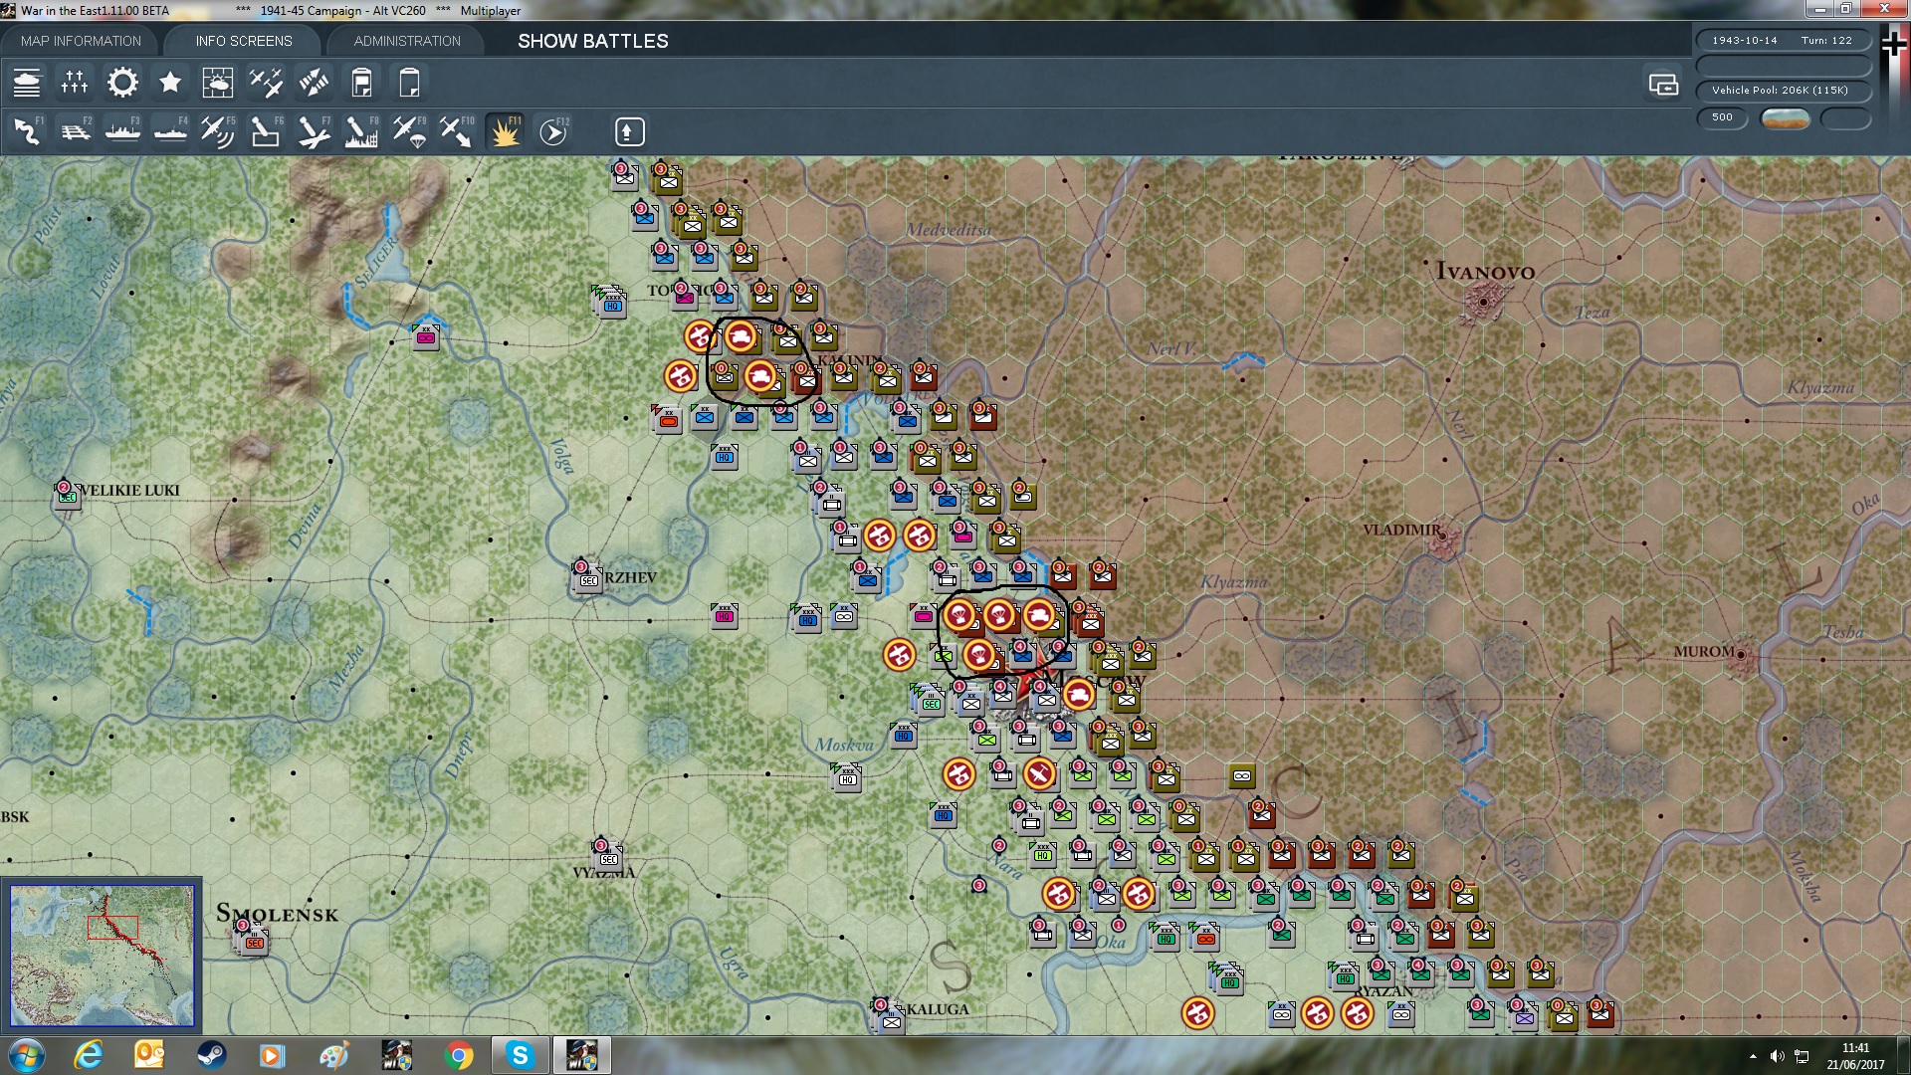
Task: Select F1 move mode
Action: (27, 131)
